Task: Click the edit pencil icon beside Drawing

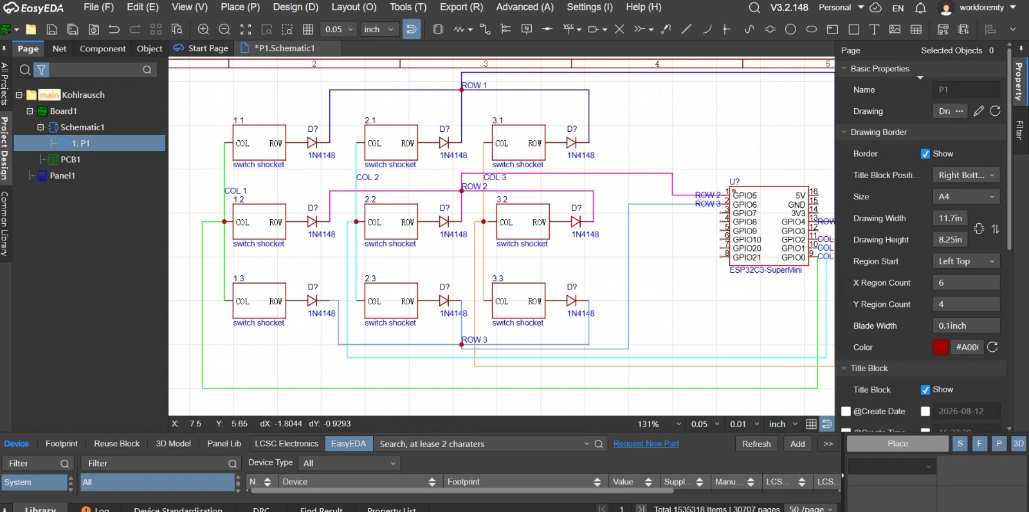Action: [x=979, y=111]
